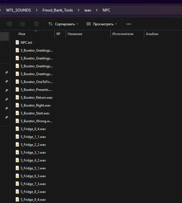Open the three-dots more options menu
Viewport: 182px width, 203px height.
coord(129,24)
